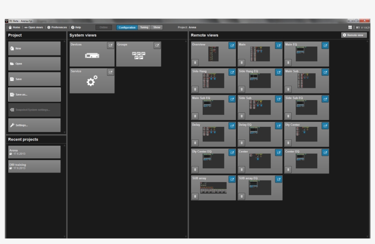Open the Preferences menu item
Viewport: 375px width, 244px height.
click(x=57, y=27)
